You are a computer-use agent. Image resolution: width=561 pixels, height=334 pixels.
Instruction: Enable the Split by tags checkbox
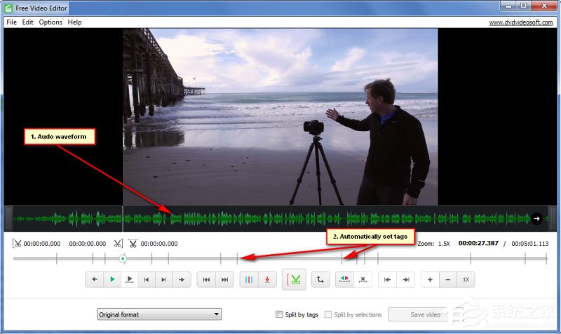[279, 314]
